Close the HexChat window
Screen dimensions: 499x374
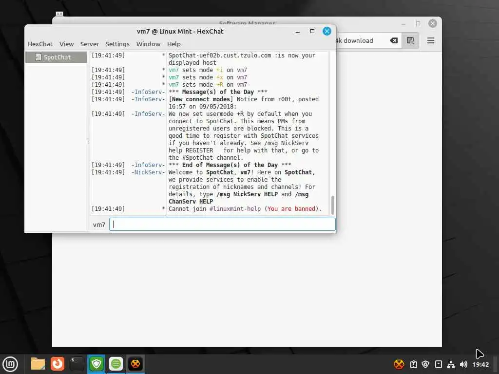327,31
